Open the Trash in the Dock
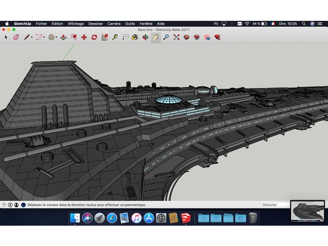Image resolution: width=328 pixels, height=246 pixels. (253, 218)
